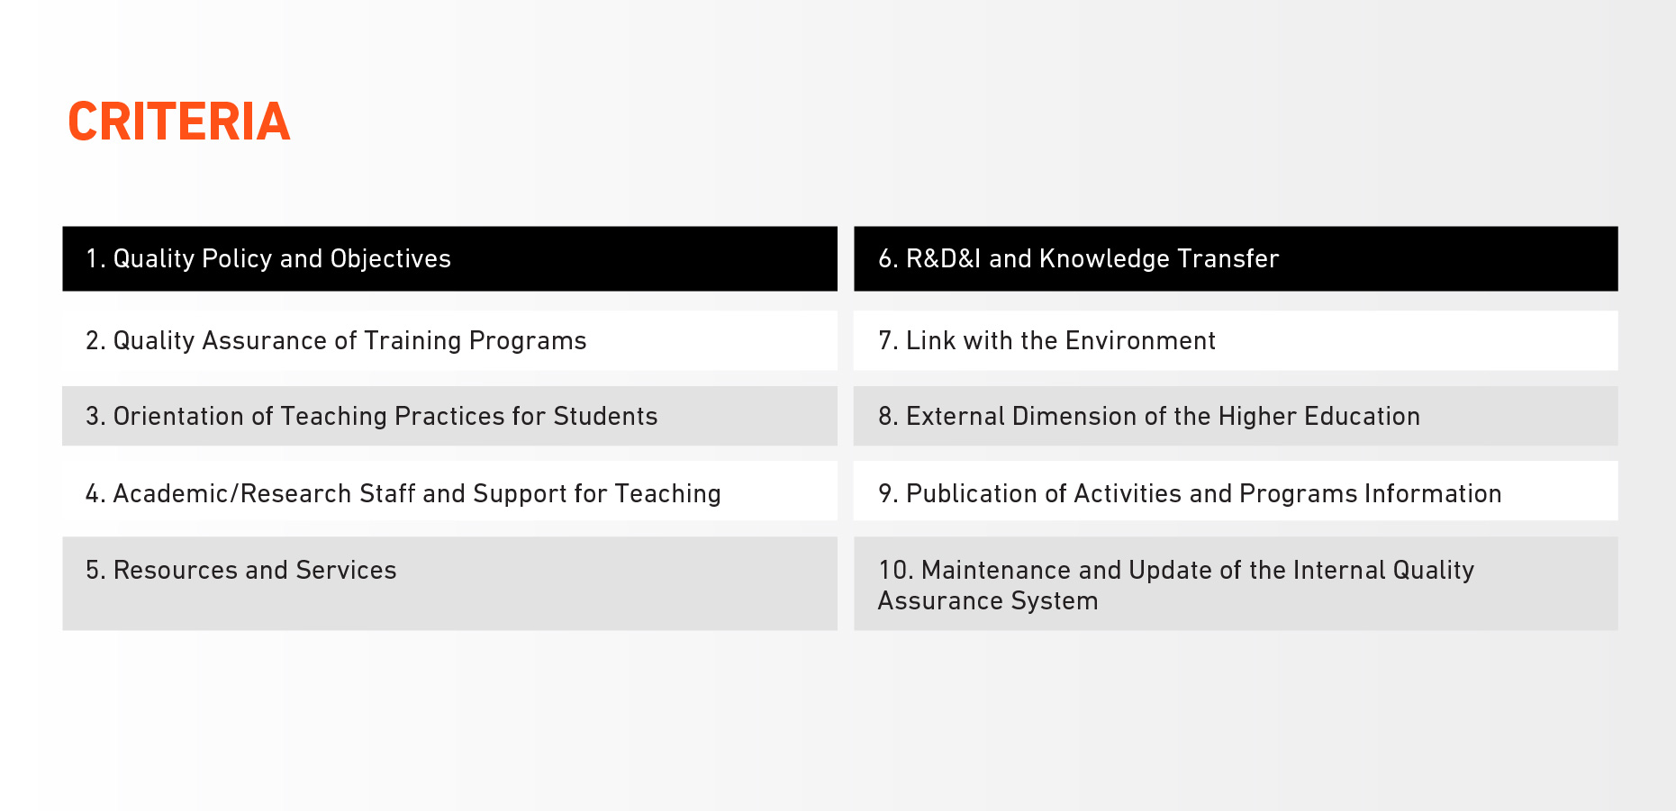Click Maintenance and Update of Internal Quality row
1676x811 pixels.
(x=1235, y=583)
